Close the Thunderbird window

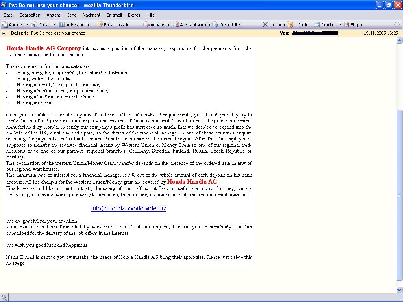pos(397,5)
